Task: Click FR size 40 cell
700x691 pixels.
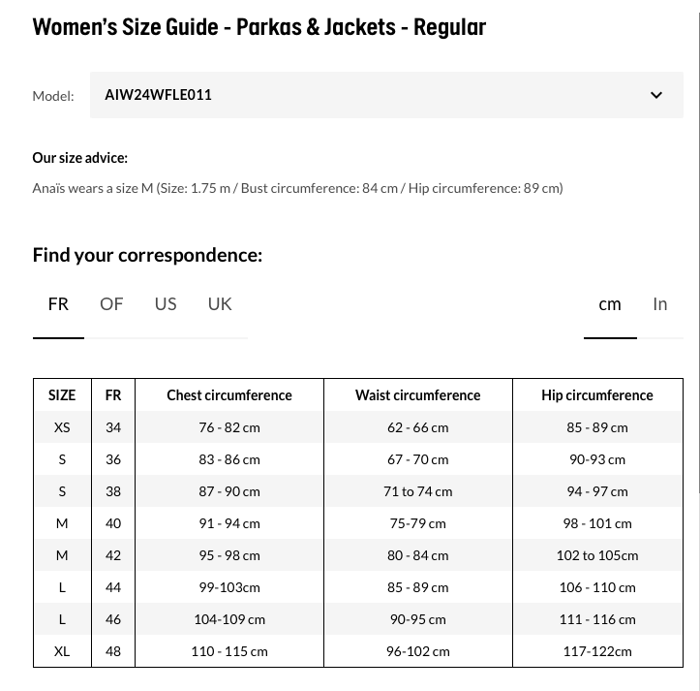Action: tap(113, 523)
